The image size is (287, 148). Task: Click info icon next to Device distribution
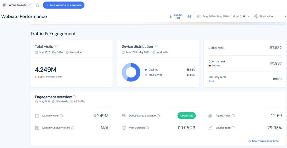(157, 46)
